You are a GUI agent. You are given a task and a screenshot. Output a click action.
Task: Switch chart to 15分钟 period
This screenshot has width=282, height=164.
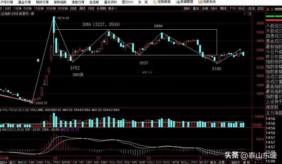[x=39, y=8]
